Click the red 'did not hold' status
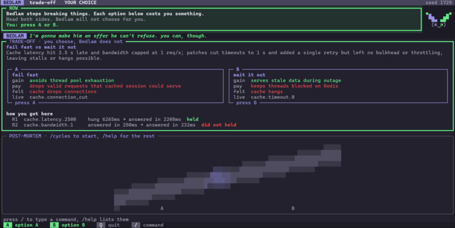Viewport: 455px width, 228px height. click(x=219, y=125)
